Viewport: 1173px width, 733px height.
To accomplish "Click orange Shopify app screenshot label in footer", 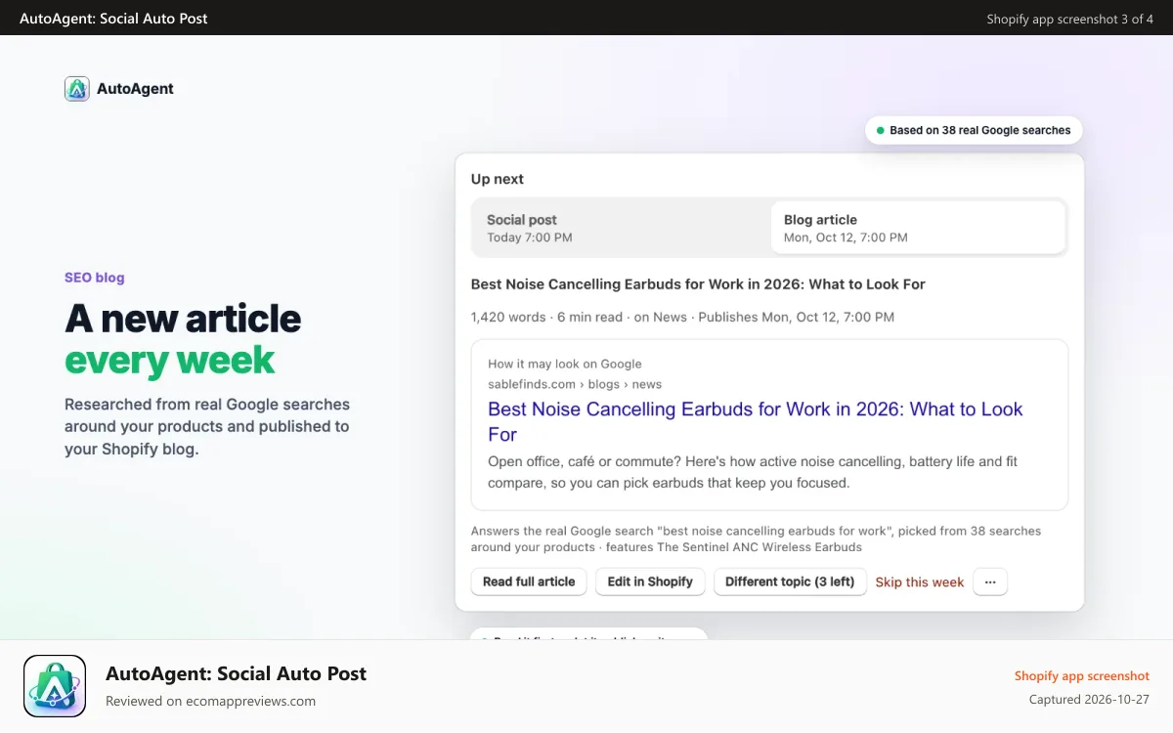I will pos(1082,675).
